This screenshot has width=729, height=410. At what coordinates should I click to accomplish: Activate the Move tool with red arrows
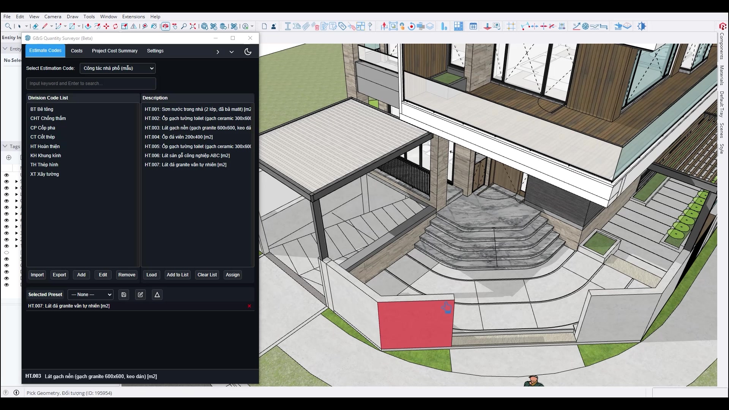(106, 26)
